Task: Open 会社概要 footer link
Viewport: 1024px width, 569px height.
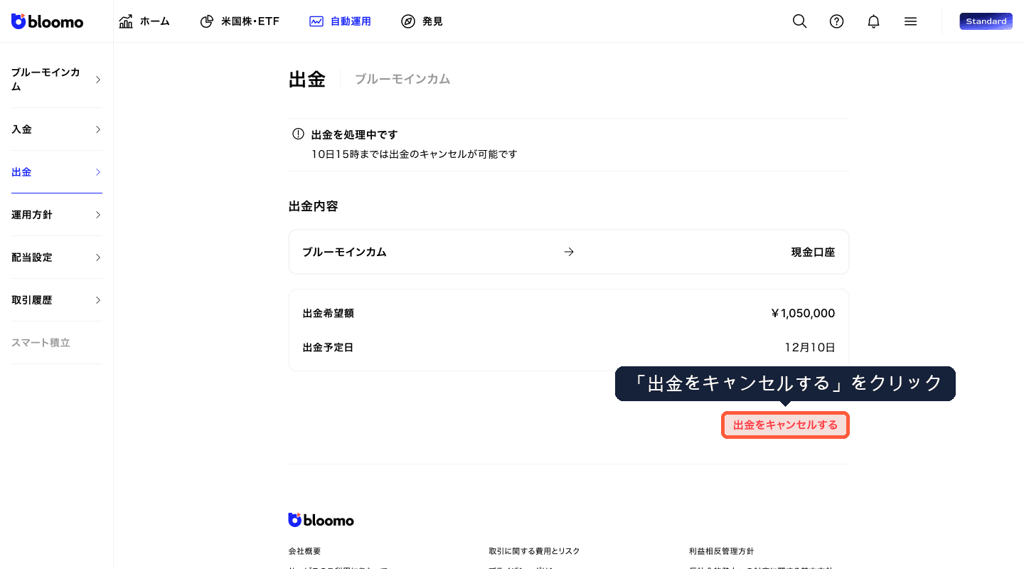Action: click(304, 551)
